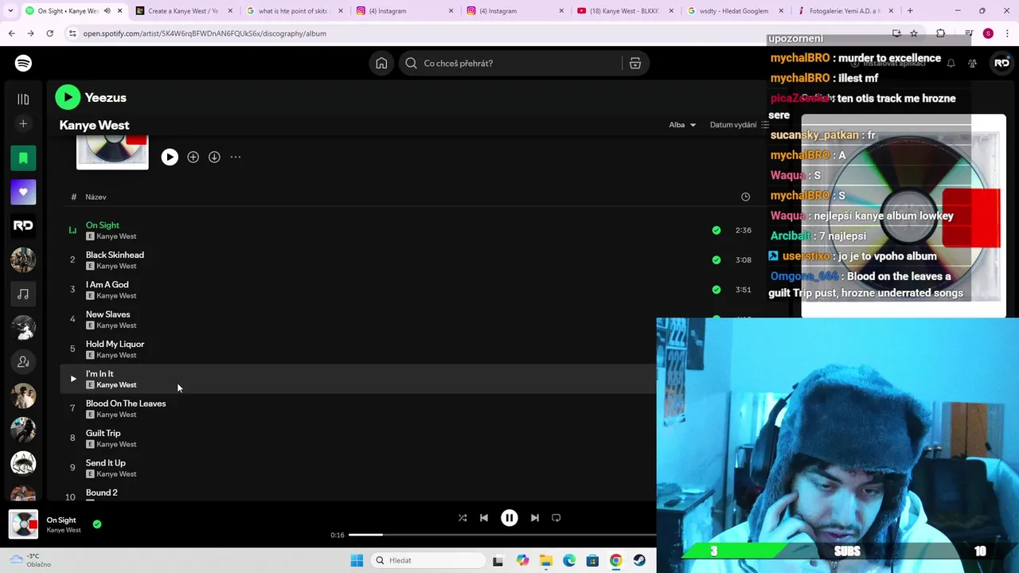Switch to Kanye West BLKKK YouTube tab

[x=624, y=11]
